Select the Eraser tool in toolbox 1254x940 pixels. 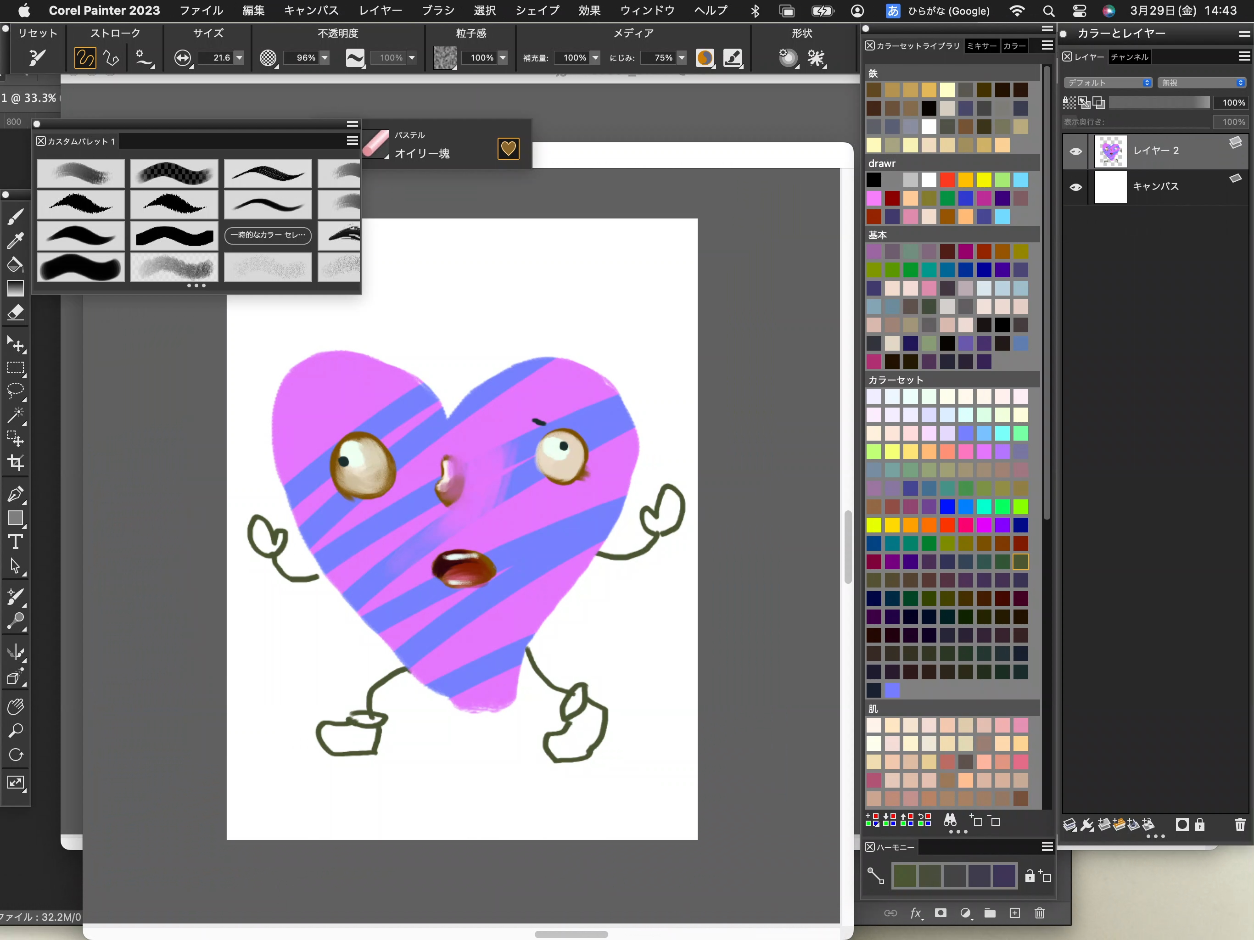click(x=15, y=313)
